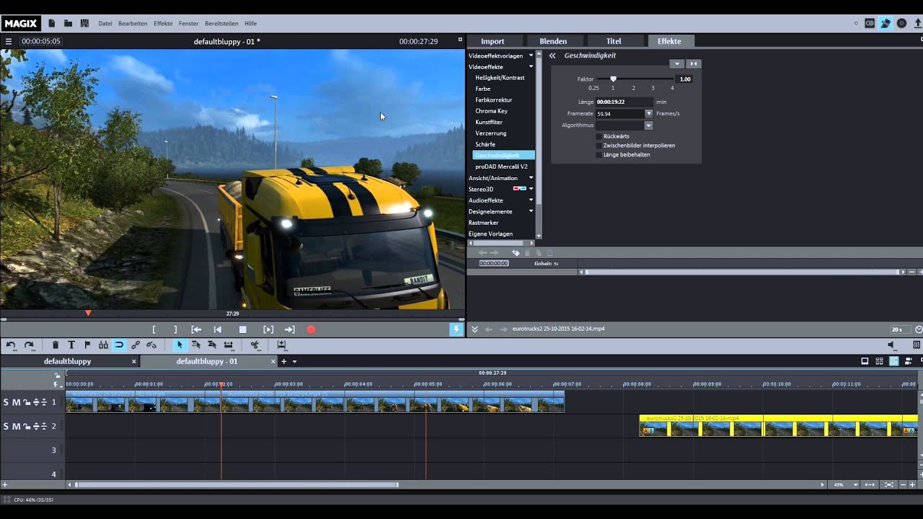Click the Undo arrow icon
The image size is (923, 519).
click(x=11, y=345)
